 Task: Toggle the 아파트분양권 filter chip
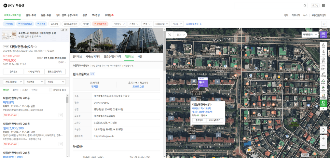click(x=25, y=24)
